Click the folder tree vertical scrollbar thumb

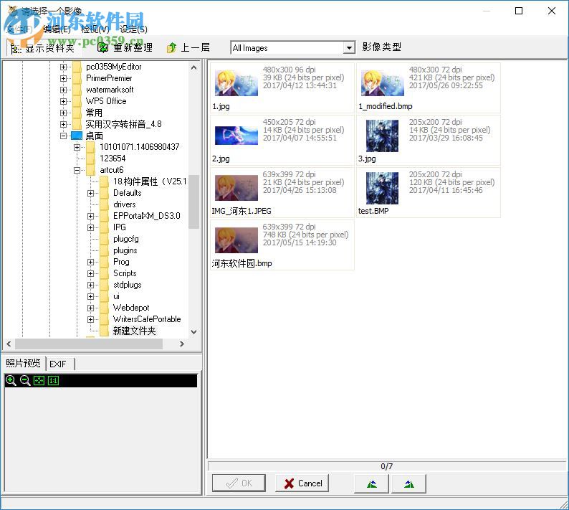[x=193, y=202]
